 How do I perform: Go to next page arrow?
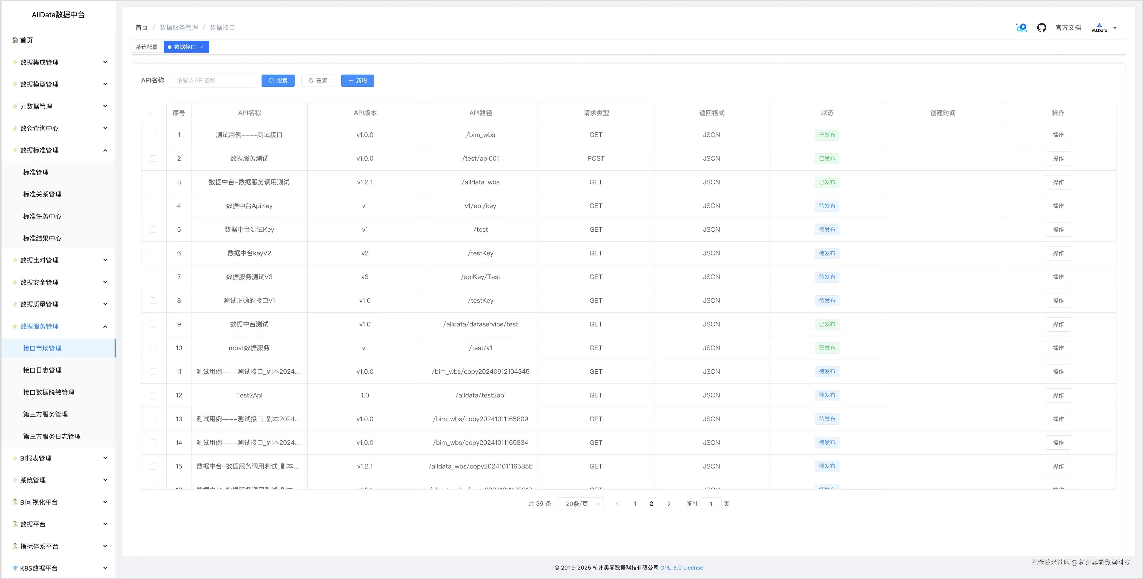669,504
